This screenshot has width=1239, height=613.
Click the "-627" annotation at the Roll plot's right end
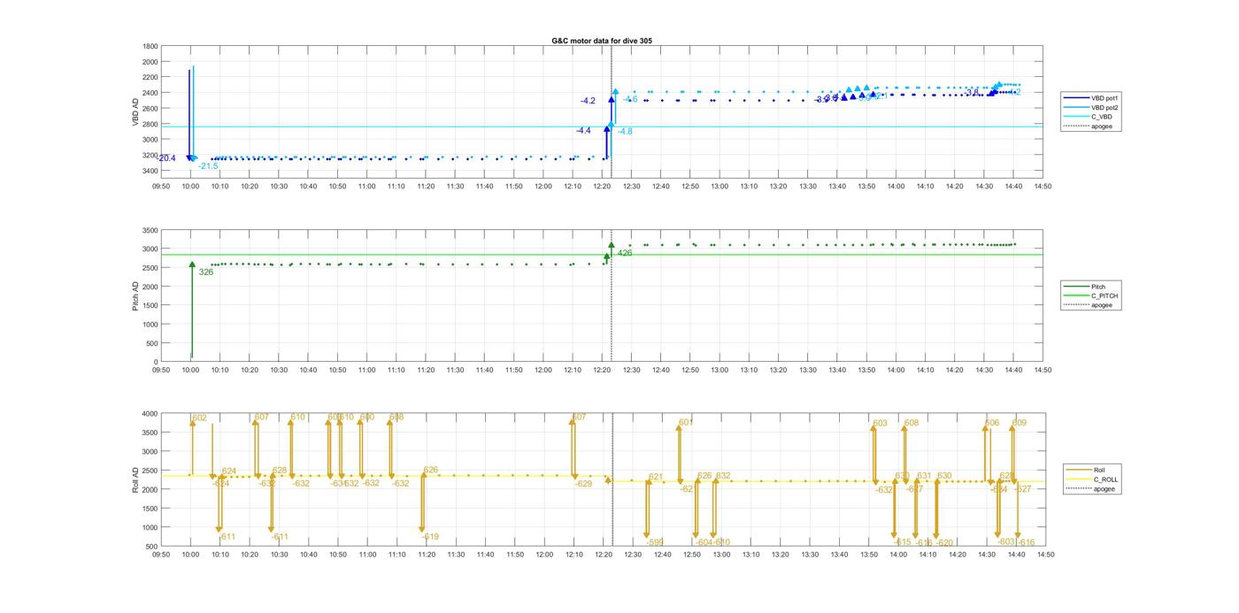point(1023,489)
